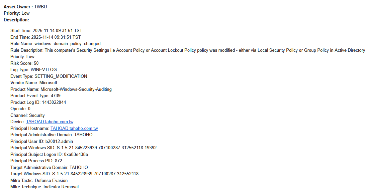Click the Asset Owner TWBU text
370x193 pixels.
pyautogui.click(x=40, y=7)
